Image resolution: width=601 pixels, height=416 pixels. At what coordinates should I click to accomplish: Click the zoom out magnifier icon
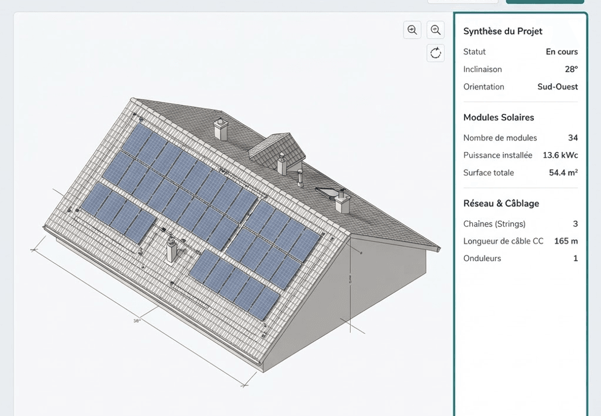413,30
